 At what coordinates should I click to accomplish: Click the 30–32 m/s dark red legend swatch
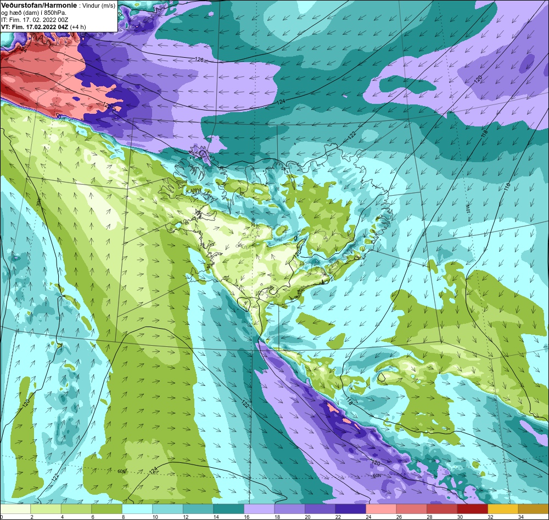[x=472, y=509]
